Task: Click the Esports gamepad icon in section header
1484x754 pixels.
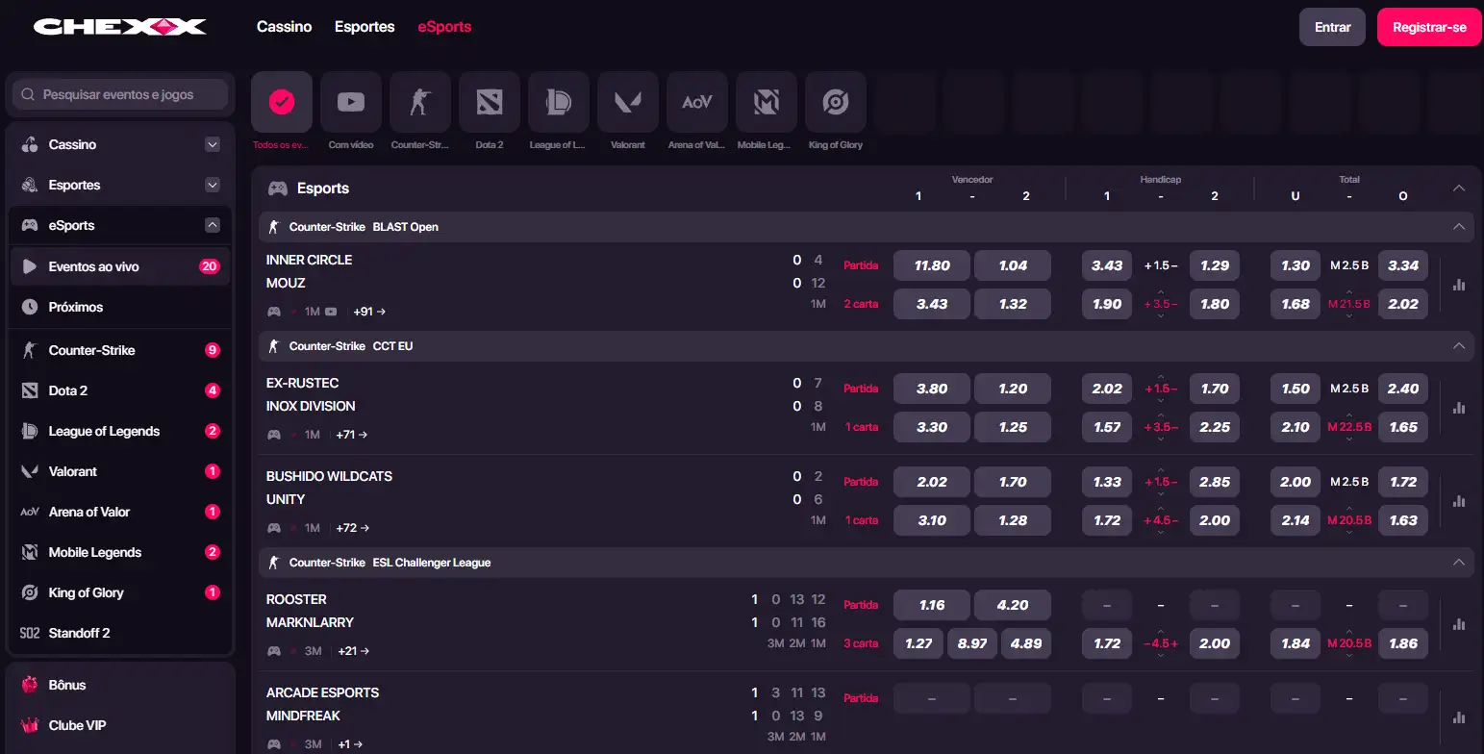Action: [277, 188]
